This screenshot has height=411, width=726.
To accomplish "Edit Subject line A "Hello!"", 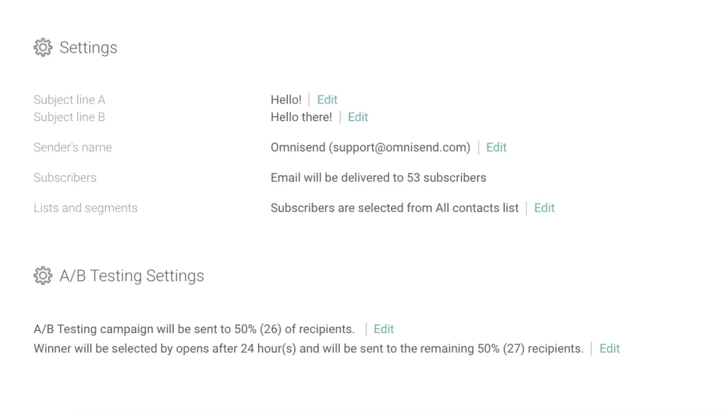I will tap(327, 100).
